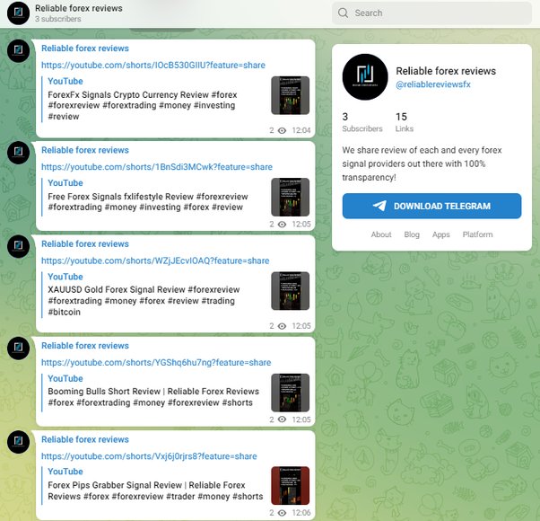The height and width of the screenshot is (521, 540).
Task: Click avatar beside ForexFx Signals post
Action: coord(18,50)
